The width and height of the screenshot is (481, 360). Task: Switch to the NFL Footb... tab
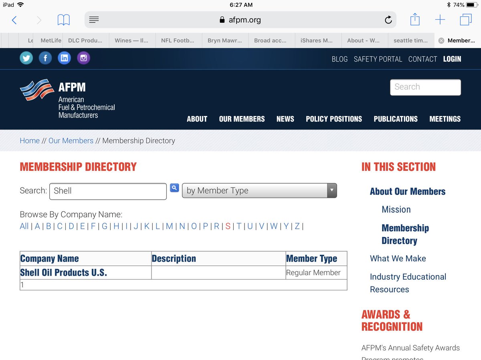tap(178, 40)
